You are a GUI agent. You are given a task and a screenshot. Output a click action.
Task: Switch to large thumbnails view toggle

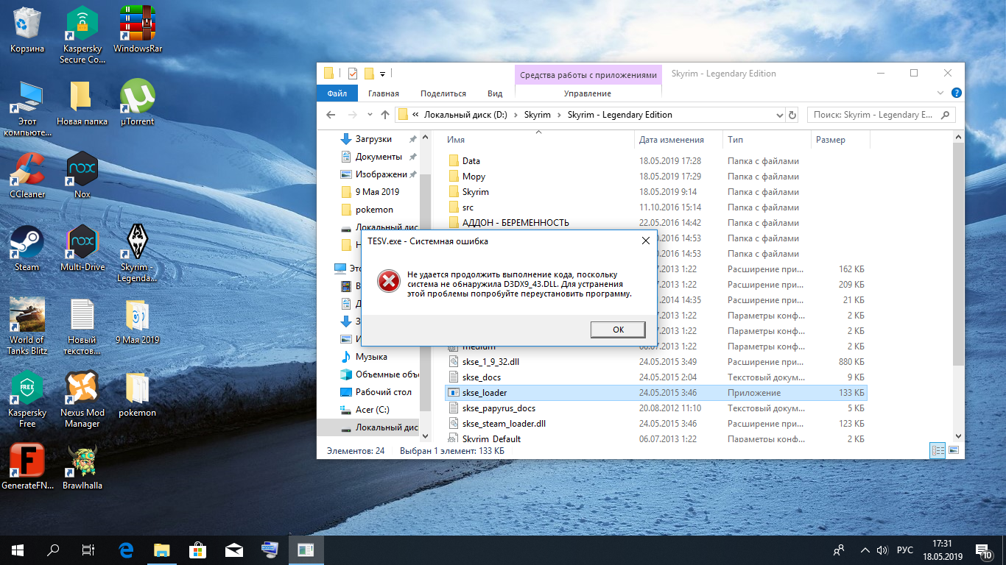coord(954,450)
